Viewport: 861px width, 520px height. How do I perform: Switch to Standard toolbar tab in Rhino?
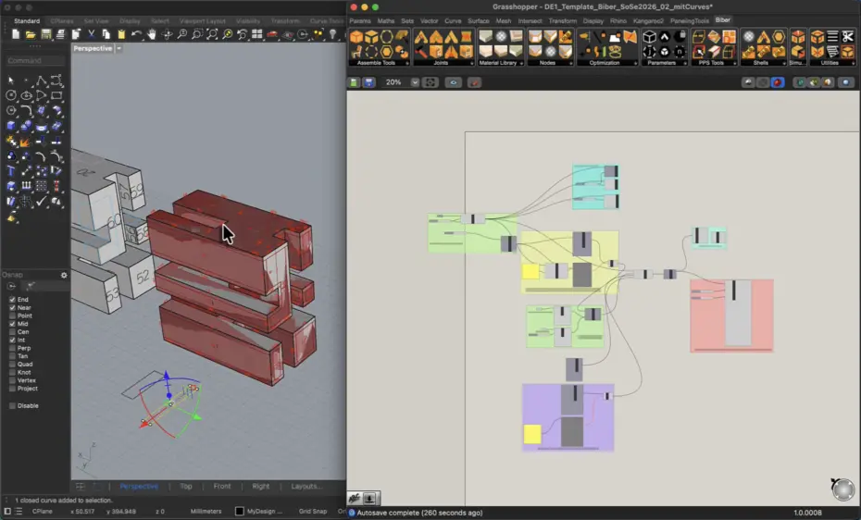[x=26, y=21]
